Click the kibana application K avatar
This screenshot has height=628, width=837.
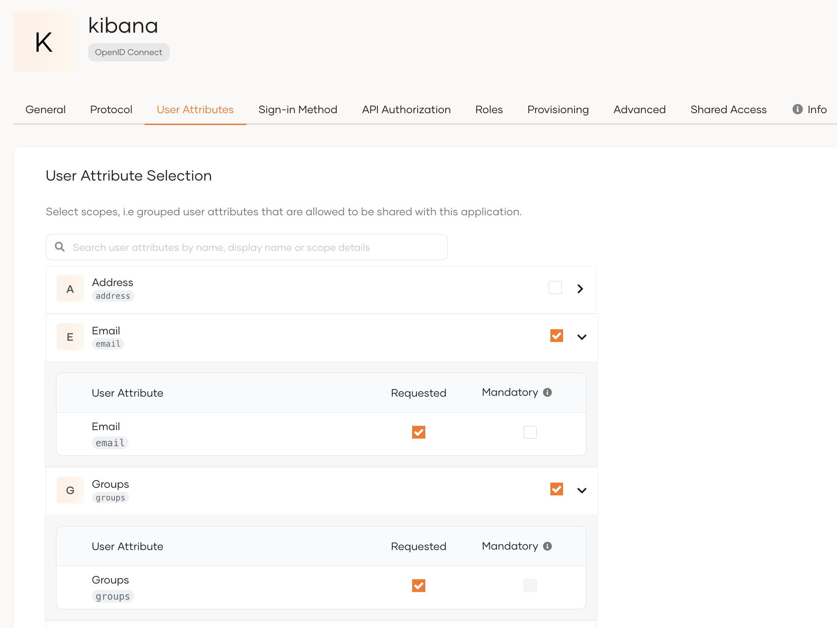[x=44, y=42]
